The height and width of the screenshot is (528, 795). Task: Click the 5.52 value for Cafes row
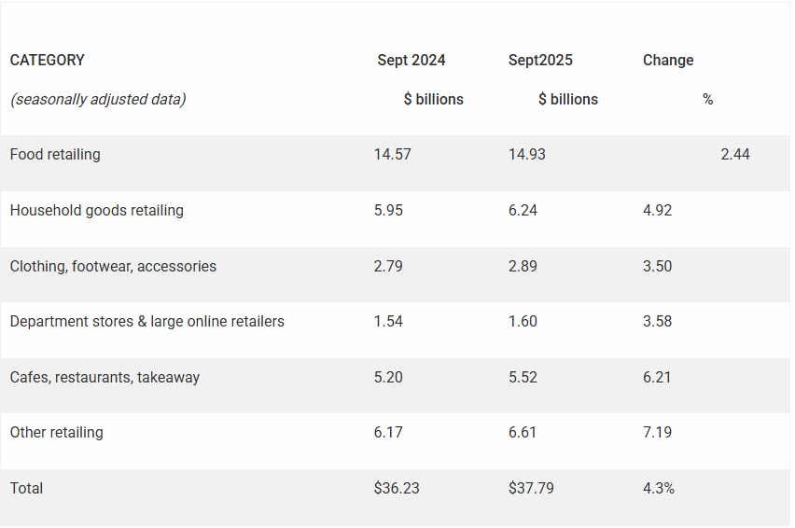click(523, 378)
